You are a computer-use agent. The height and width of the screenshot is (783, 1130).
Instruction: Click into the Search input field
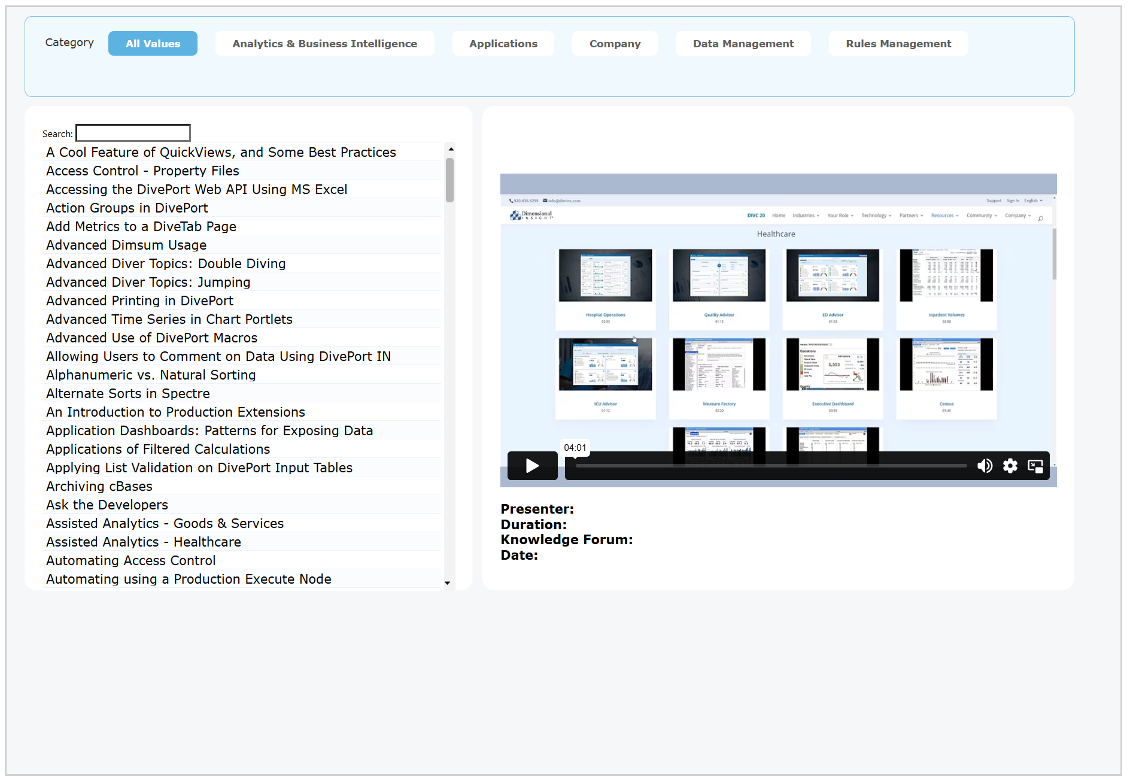pos(133,133)
